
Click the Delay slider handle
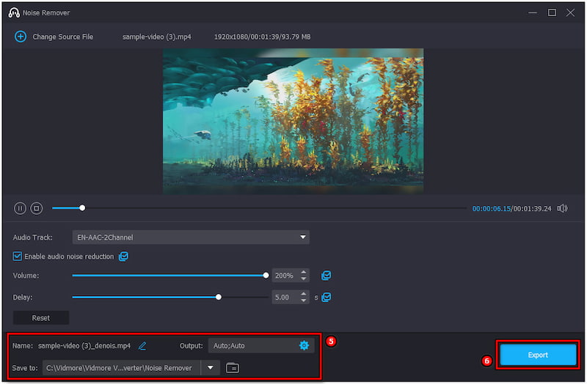tap(219, 298)
